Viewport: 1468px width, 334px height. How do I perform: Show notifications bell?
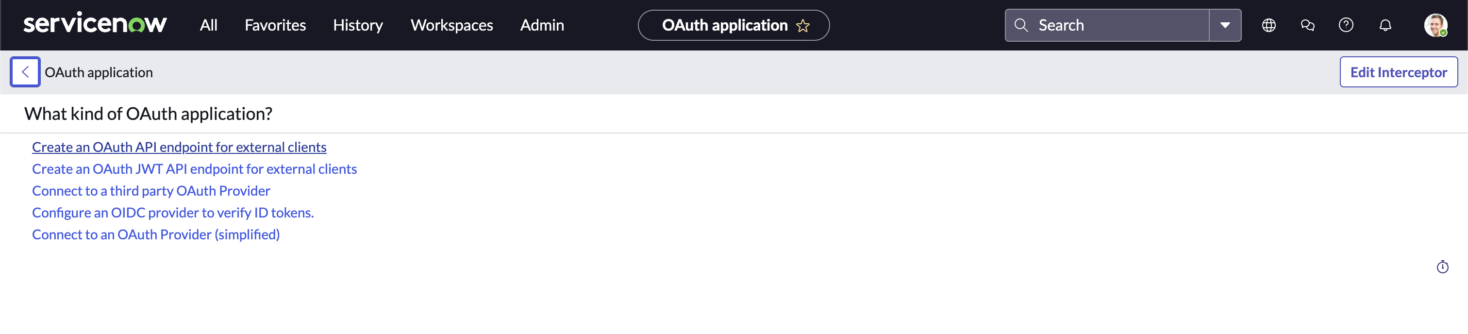click(x=1385, y=25)
